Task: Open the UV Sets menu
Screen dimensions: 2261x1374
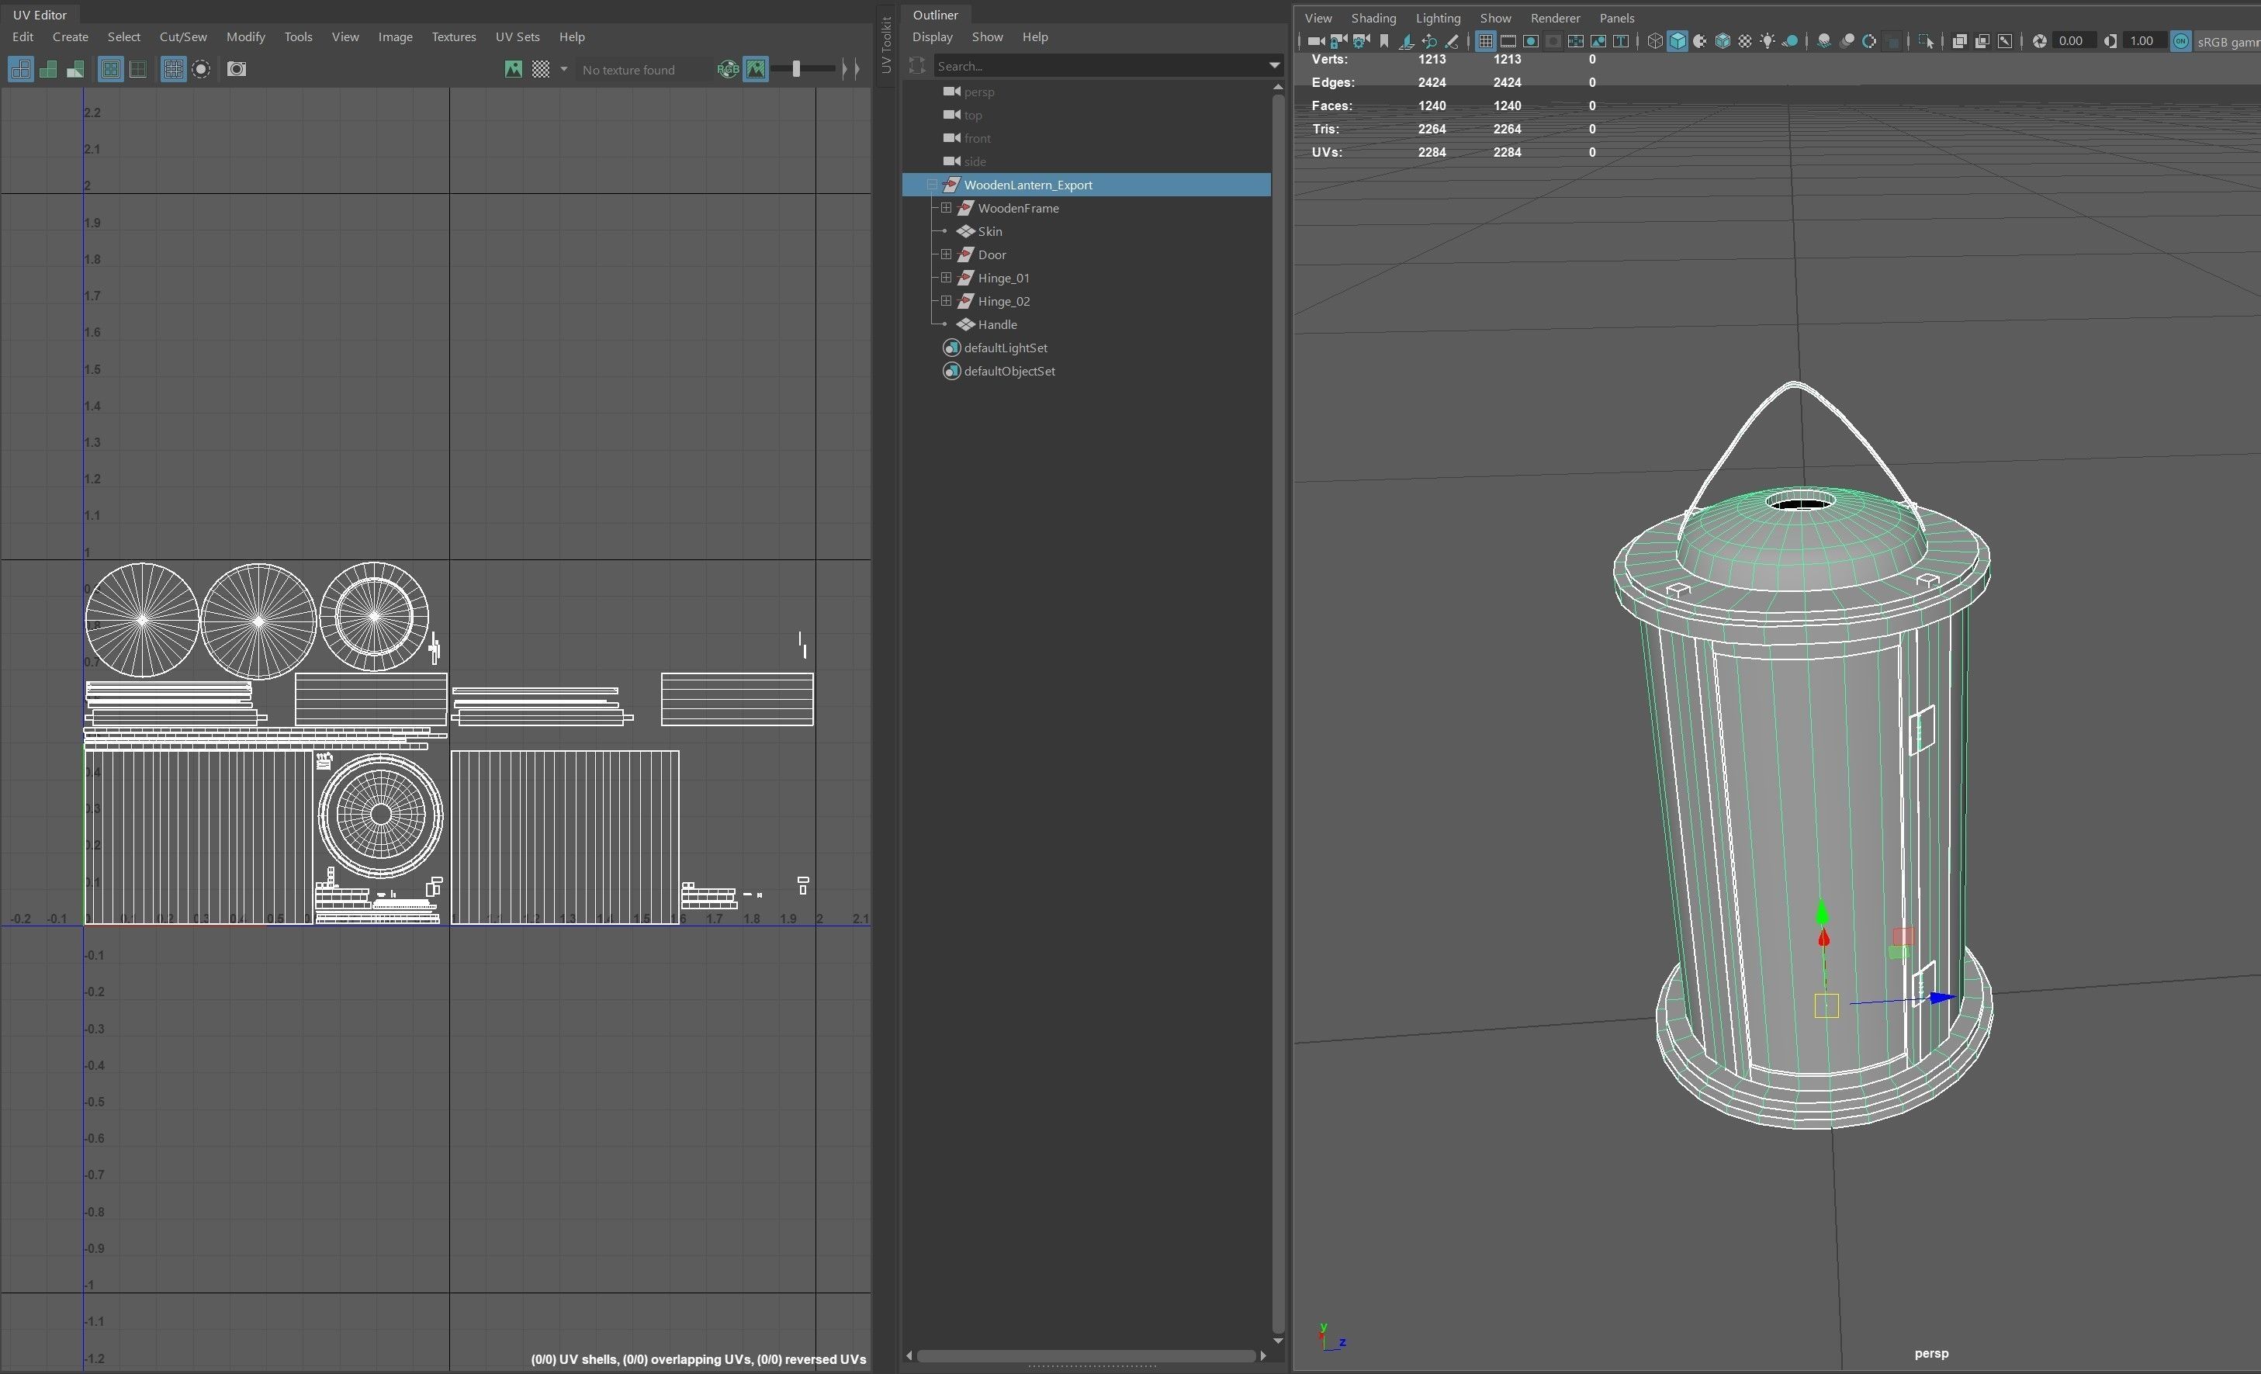Action: click(x=517, y=36)
